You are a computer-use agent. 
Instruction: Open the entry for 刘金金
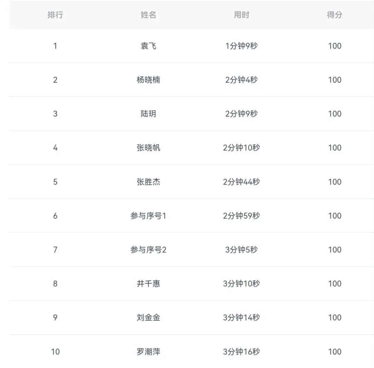pyautogui.click(x=148, y=317)
